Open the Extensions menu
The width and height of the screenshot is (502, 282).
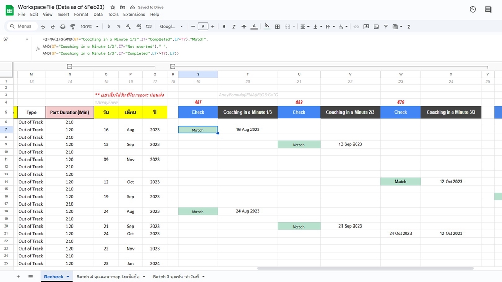click(134, 14)
